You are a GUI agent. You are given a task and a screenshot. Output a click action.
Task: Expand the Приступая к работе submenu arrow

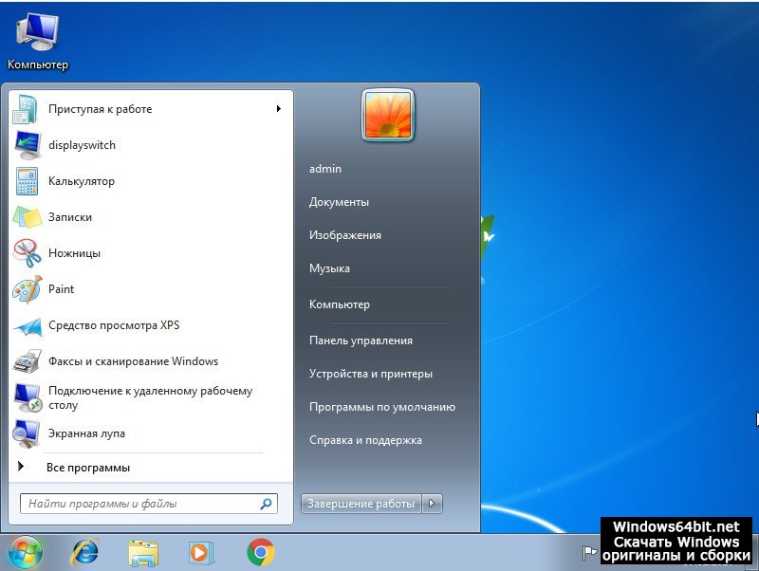(279, 109)
